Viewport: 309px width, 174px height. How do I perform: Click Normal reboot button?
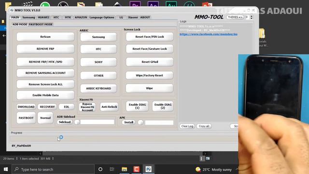45,118
